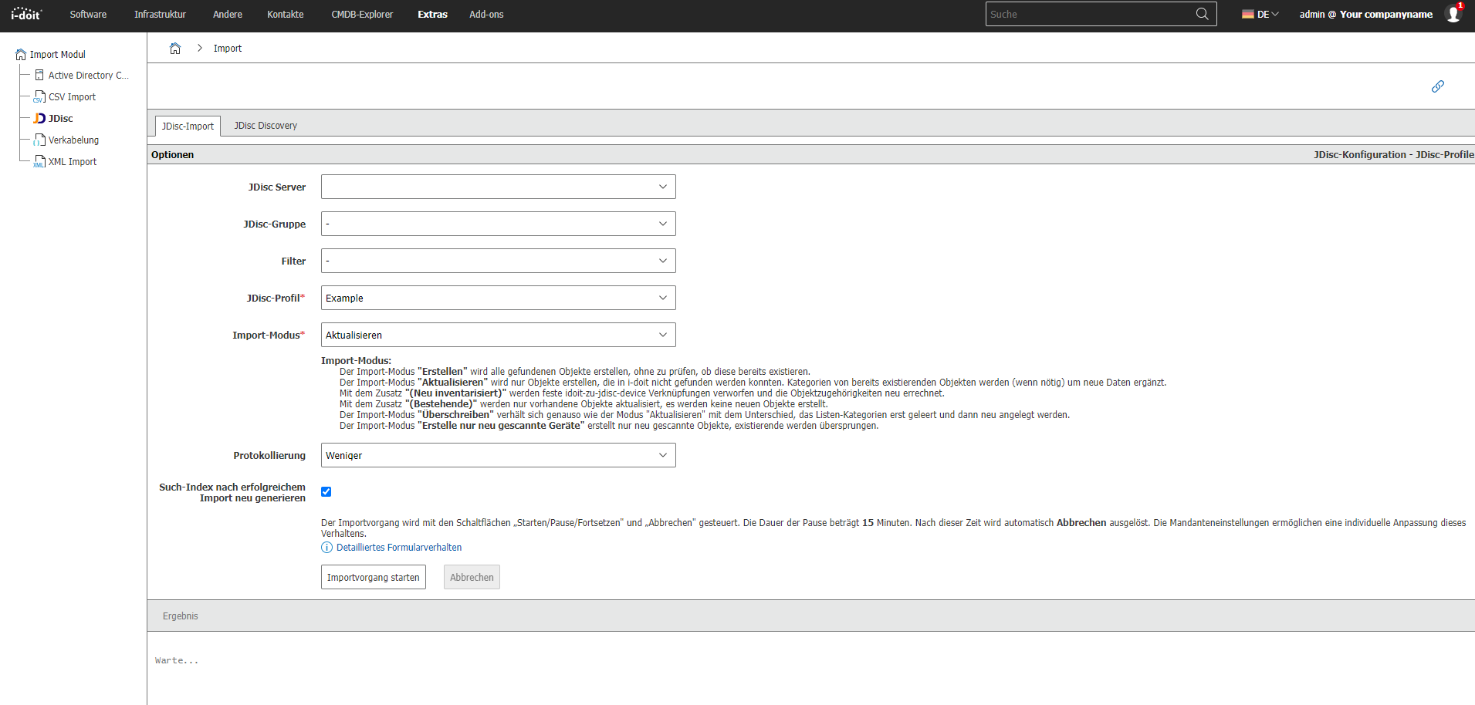The image size is (1475, 705).
Task: Click Importvorgang starten button
Action: click(374, 577)
